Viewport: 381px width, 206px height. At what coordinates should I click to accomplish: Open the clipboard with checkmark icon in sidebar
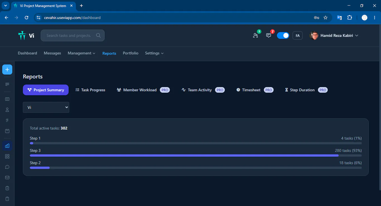tap(7, 188)
